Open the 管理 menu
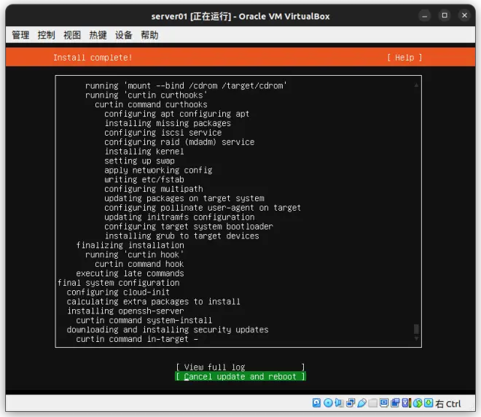Screen dimensions: 481x417 (20, 35)
